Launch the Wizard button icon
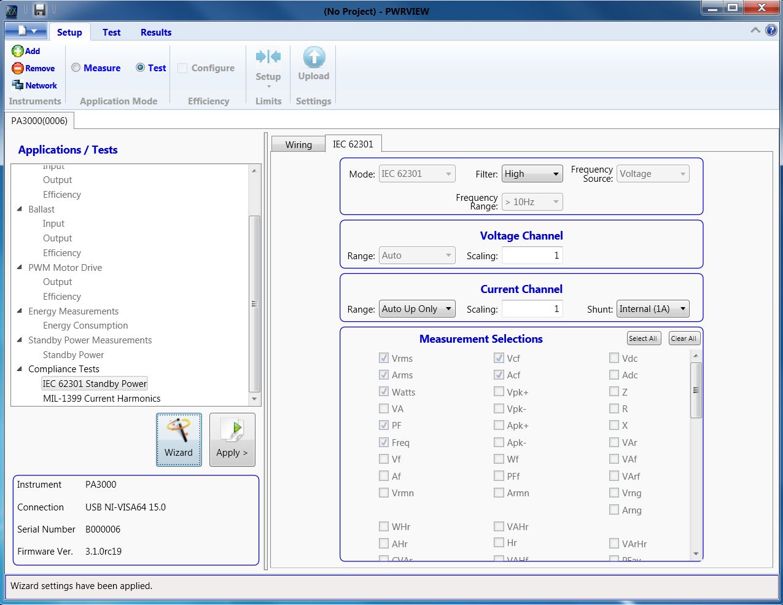783x605 pixels. click(179, 431)
